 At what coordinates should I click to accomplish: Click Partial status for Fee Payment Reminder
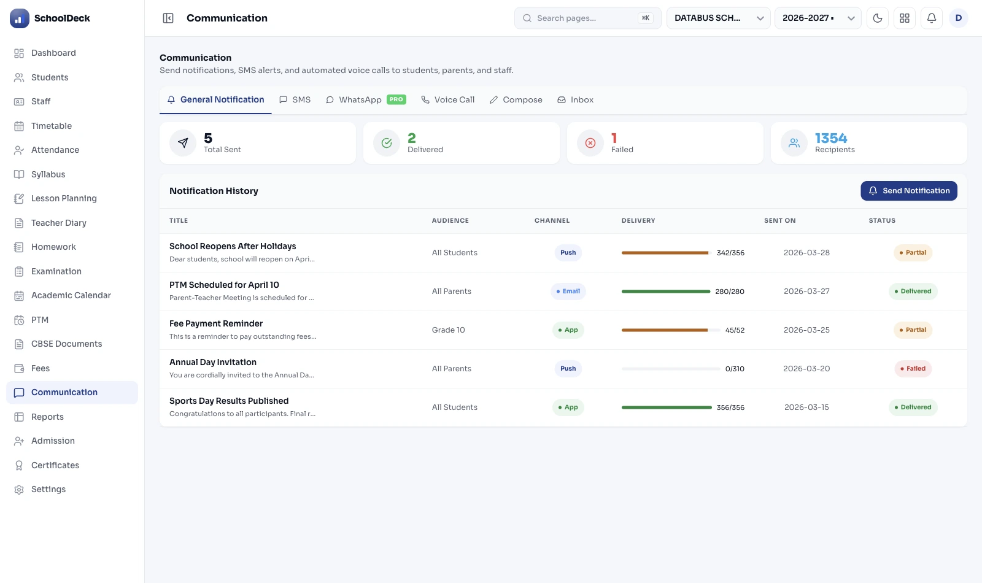coord(913,330)
